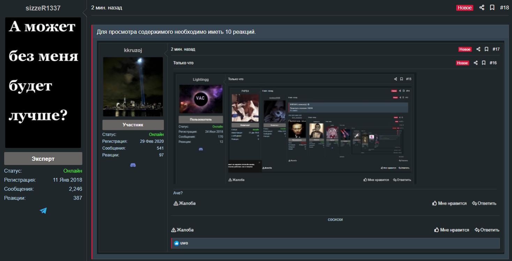Bookmark post #16
Screen dimensions: 512x261
click(484, 63)
